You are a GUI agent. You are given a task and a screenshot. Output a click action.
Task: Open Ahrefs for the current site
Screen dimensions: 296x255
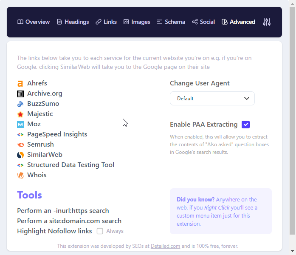click(37, 83)
